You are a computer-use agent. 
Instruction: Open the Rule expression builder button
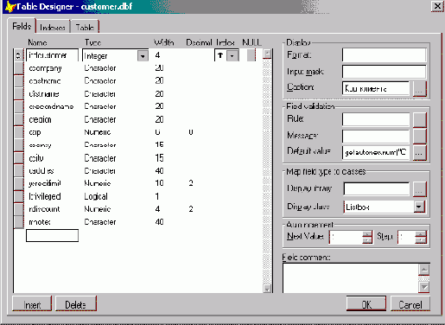(x=419, y=120)
